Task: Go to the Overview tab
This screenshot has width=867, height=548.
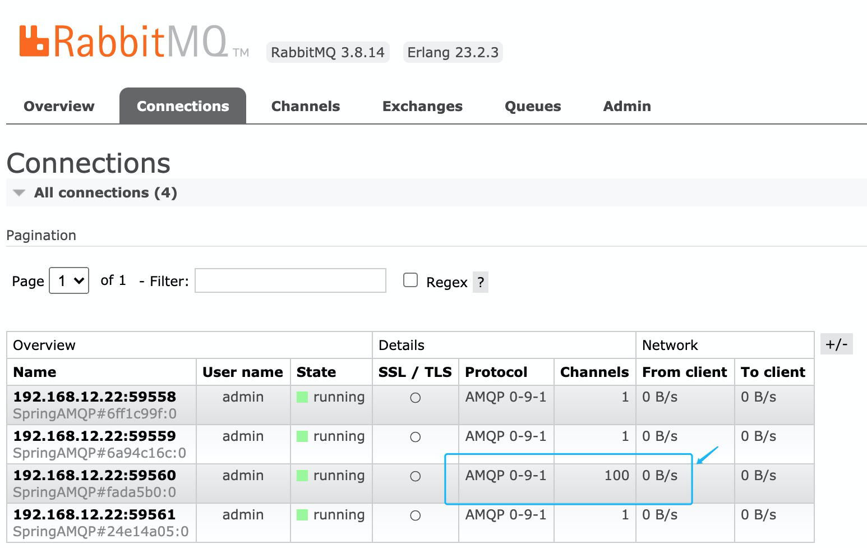Action: [x=58, y=106]
